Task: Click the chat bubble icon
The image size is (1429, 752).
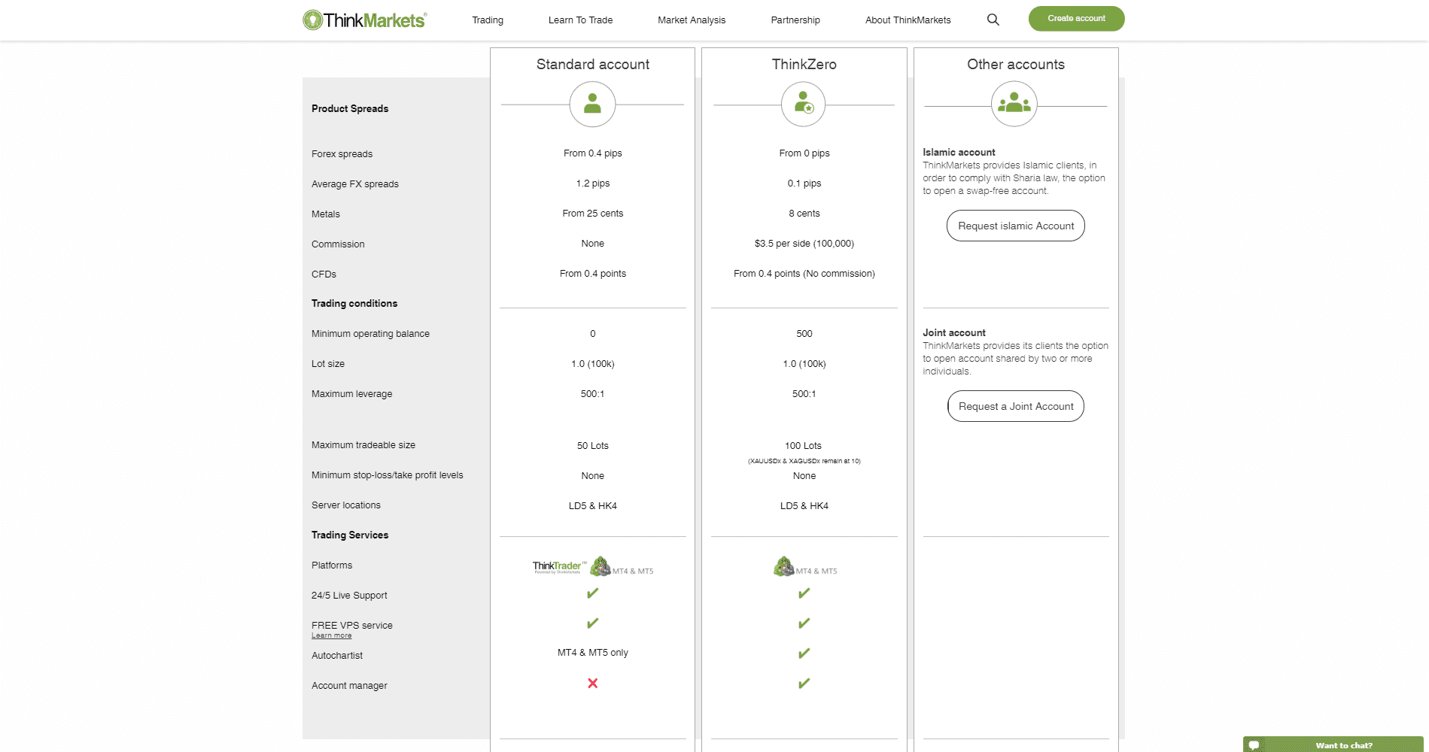Action: (x=1254, y=745)
